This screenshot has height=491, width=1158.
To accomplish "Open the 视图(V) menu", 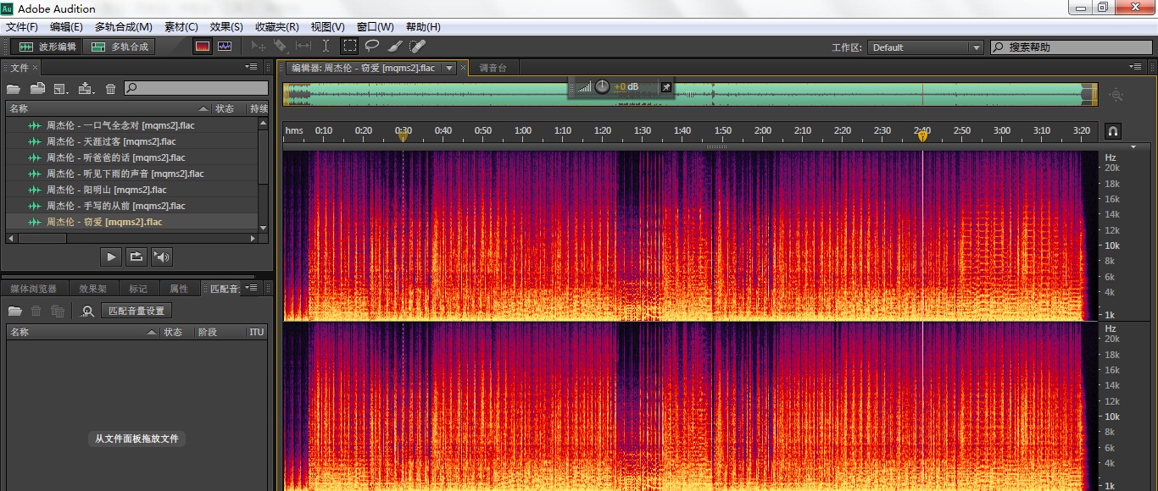I will click(328, 27).
